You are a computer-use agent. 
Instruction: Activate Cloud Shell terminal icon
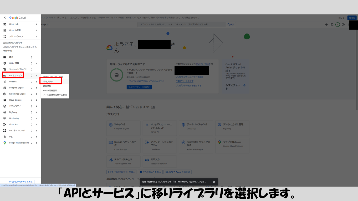point(332,24)
